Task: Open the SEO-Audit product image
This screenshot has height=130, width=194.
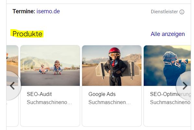Action: coord(50,65)
